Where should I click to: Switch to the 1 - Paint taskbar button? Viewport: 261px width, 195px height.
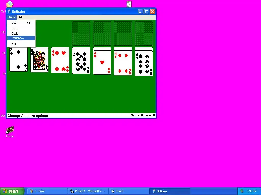coord(47,191)
